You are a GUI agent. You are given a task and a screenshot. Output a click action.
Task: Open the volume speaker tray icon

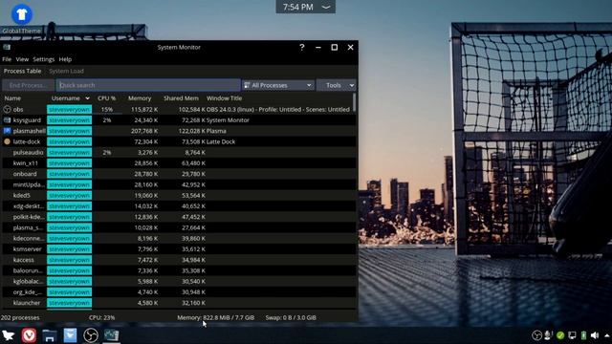[595, 335]
